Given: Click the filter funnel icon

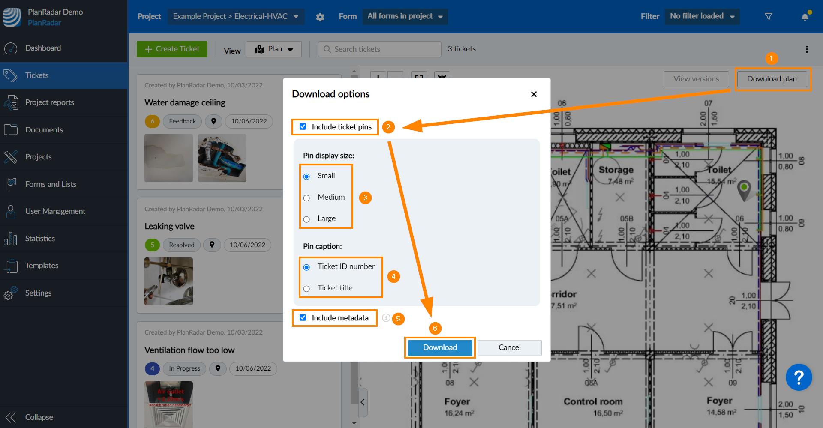Looking at the screenshot, I should coord(769,16).
